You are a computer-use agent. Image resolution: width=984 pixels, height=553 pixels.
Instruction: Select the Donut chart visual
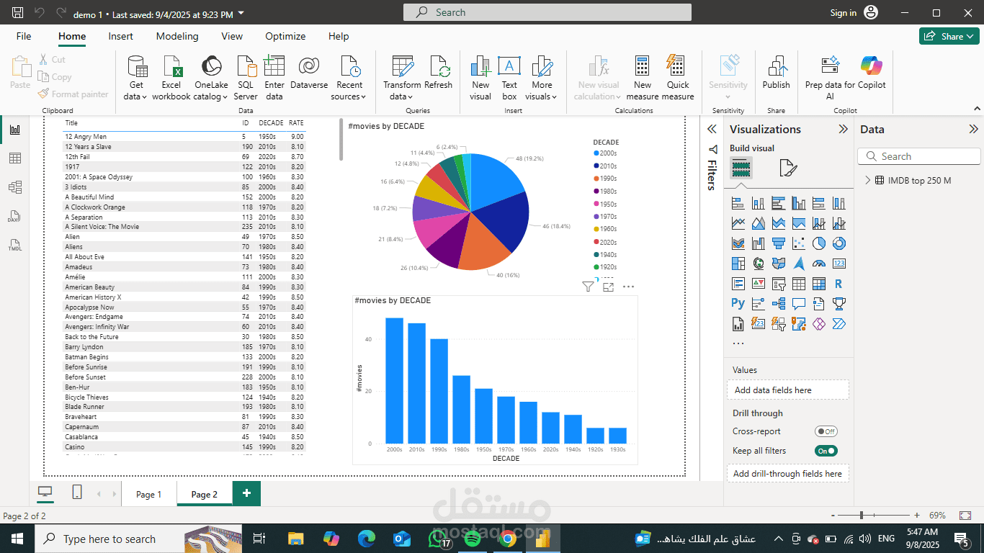[x=838, y=244]
